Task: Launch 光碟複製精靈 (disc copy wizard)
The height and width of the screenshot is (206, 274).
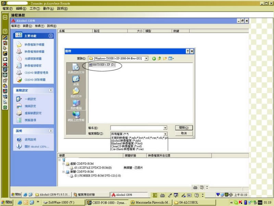Action: point(33,59)
